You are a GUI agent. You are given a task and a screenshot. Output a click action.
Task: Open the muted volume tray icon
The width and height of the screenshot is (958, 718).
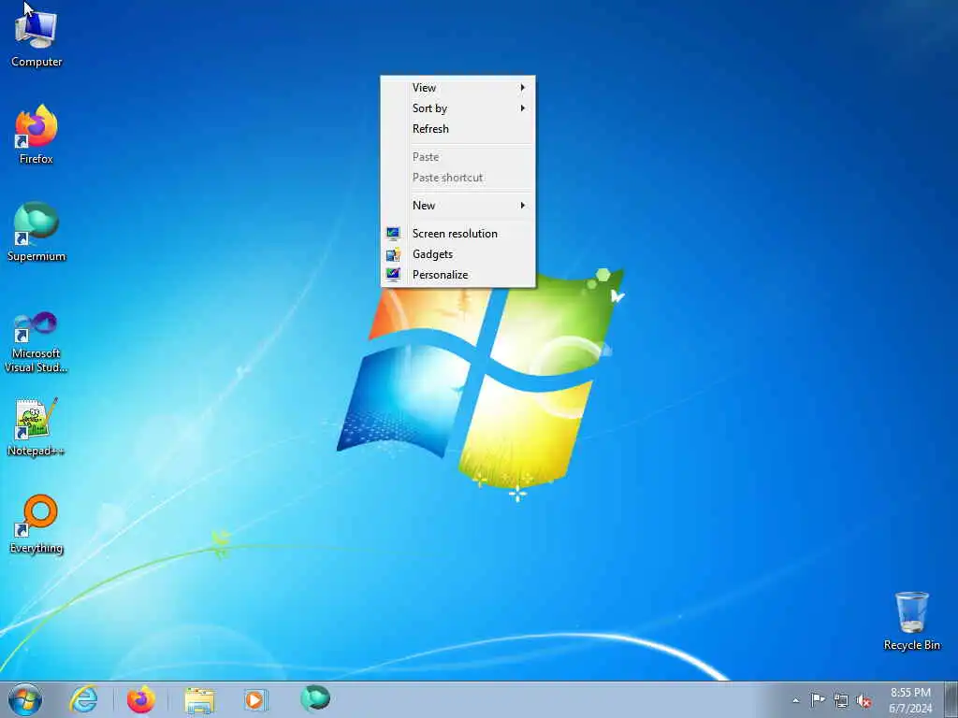[x=864, y=701]
